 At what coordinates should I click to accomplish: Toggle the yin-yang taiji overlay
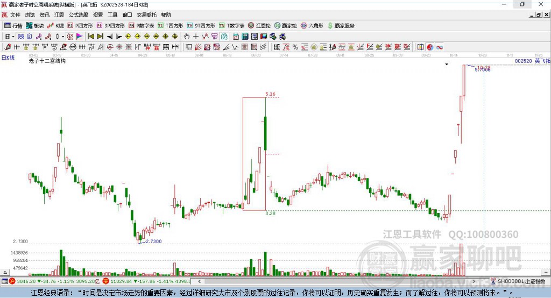coord(430,47)
